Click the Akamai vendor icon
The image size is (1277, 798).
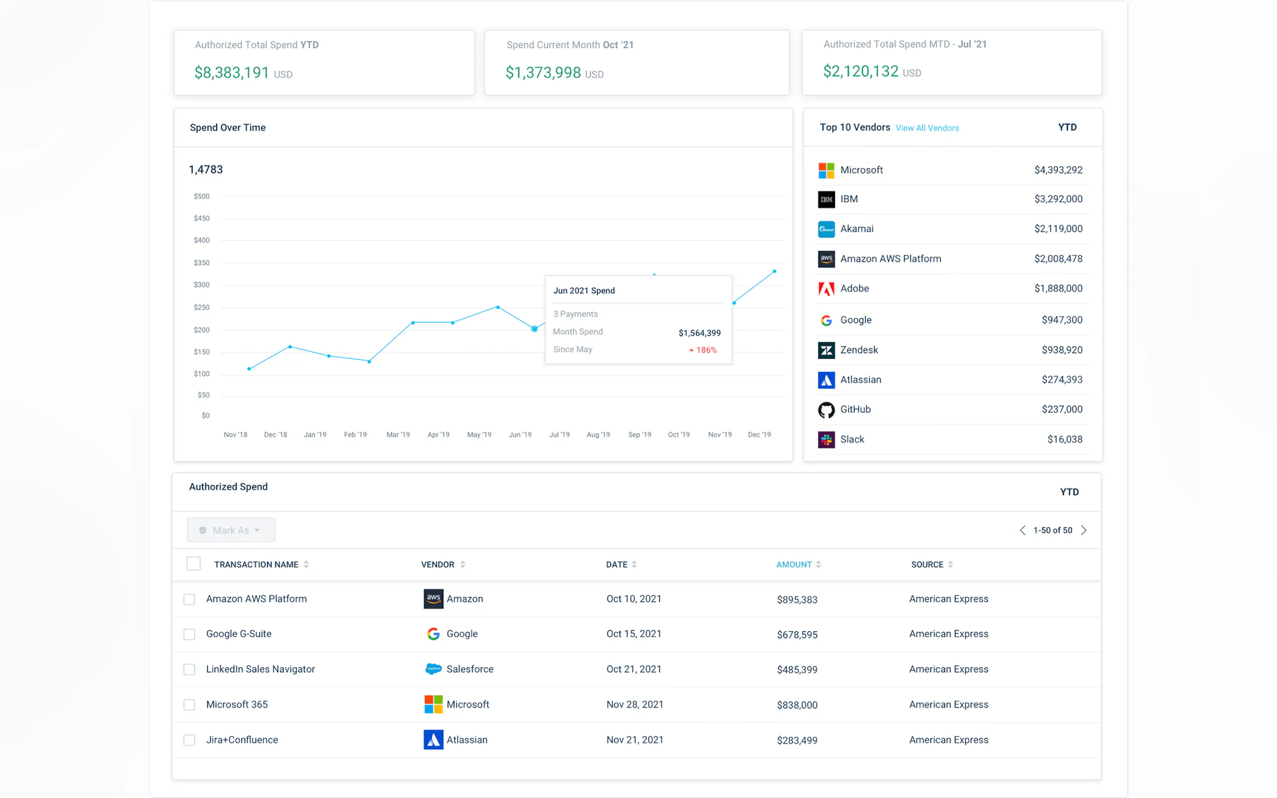(x=826, y=229)
